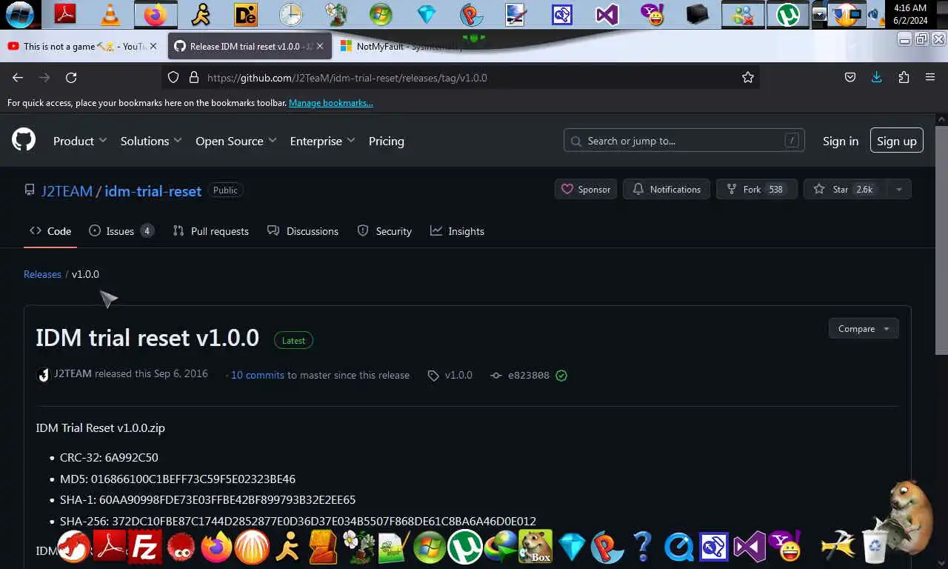Click J2TEAM author link under release title

(73, 373)
